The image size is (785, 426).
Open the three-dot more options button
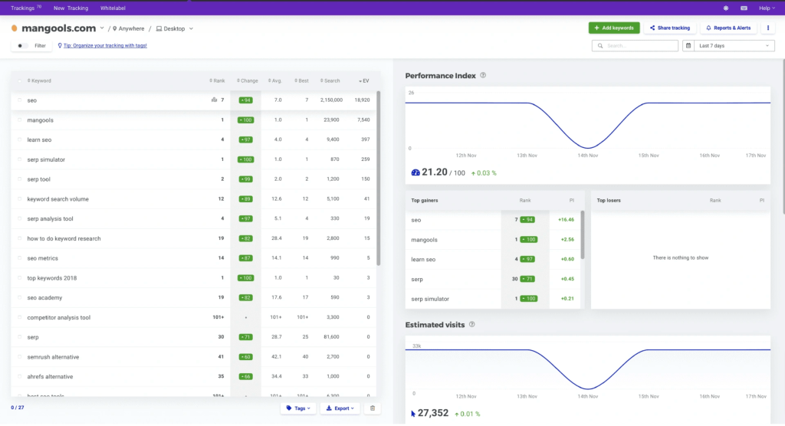coord(768,28)
